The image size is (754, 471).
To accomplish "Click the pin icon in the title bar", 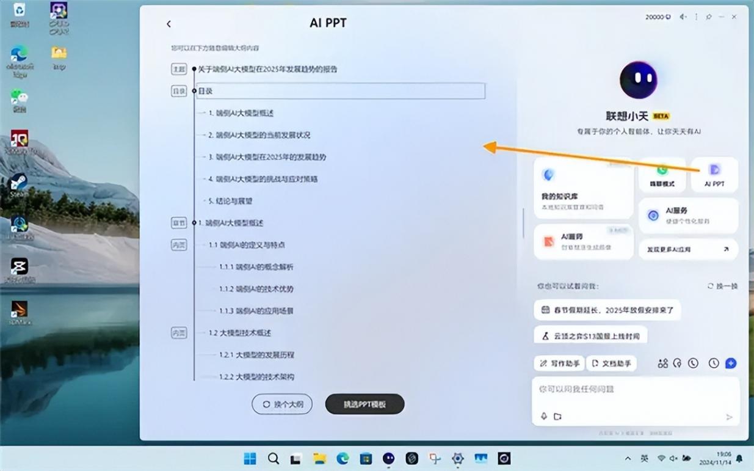I will pos(708,17).
